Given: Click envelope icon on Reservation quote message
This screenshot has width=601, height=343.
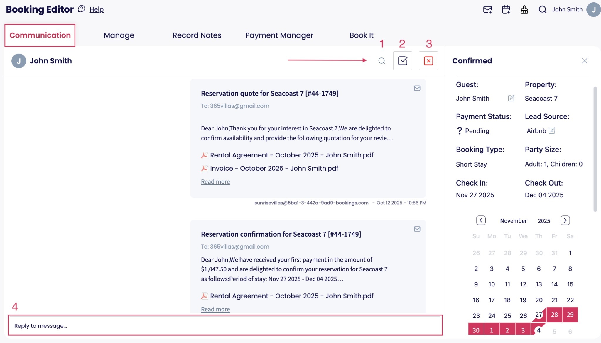Looking at the screenshot, I should pos(417,88).
